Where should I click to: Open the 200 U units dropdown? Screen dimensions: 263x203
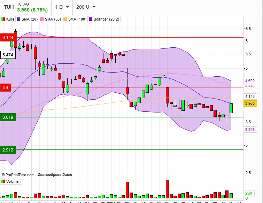point(86,7)
